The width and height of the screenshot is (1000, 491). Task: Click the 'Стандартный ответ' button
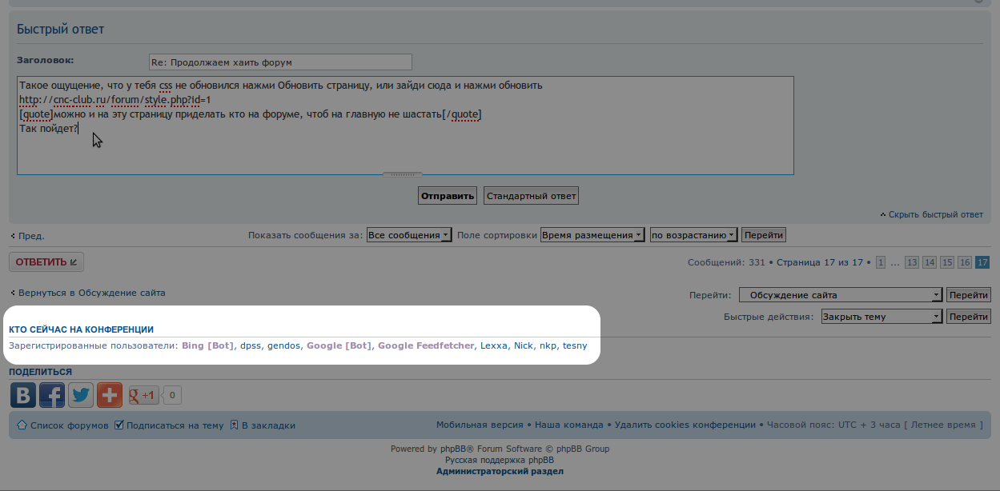point(531,196)
